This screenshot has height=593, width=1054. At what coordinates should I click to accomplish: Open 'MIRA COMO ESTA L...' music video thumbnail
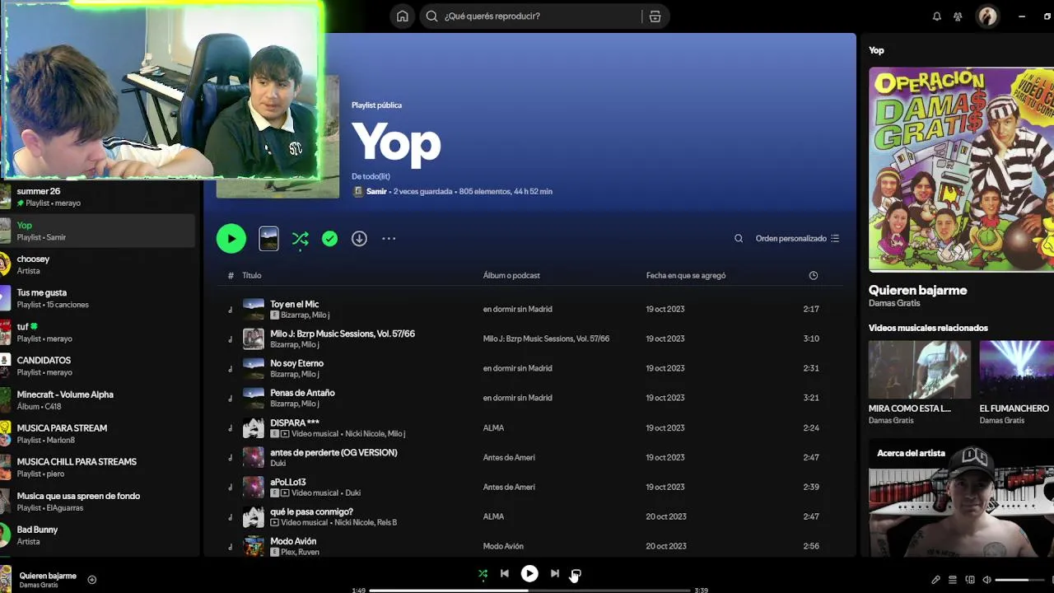click(x=920, y=370)
